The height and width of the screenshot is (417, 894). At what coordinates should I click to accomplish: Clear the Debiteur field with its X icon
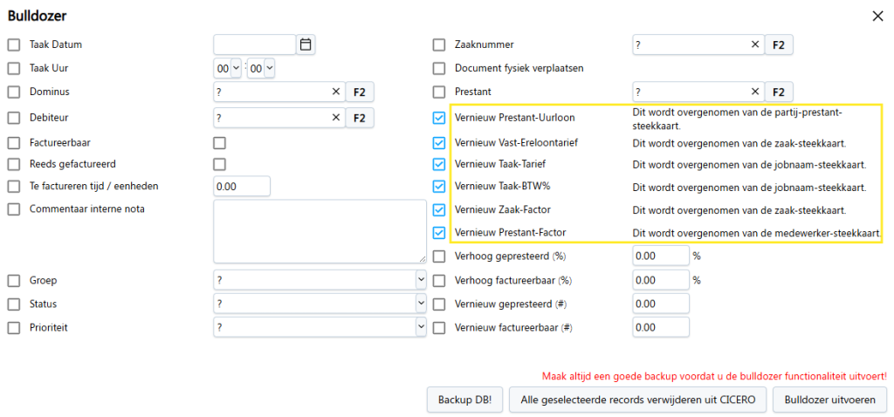(336, 118)
